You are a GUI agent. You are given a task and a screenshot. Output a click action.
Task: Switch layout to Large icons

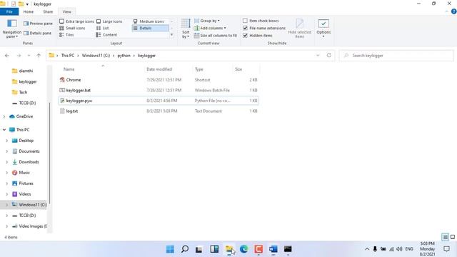pyautogui.click(x=109, y=21)
